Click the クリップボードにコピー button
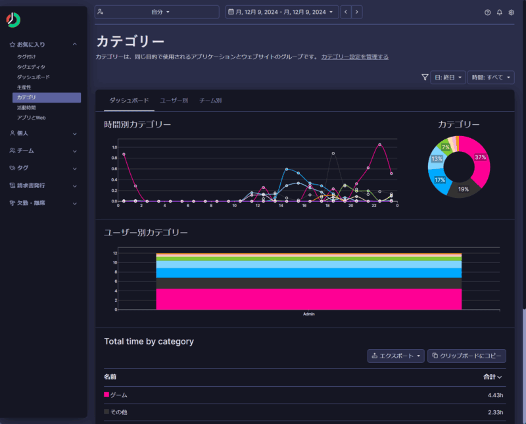The image size is (526, 424). pyautogui.click(x=467, y=356)
